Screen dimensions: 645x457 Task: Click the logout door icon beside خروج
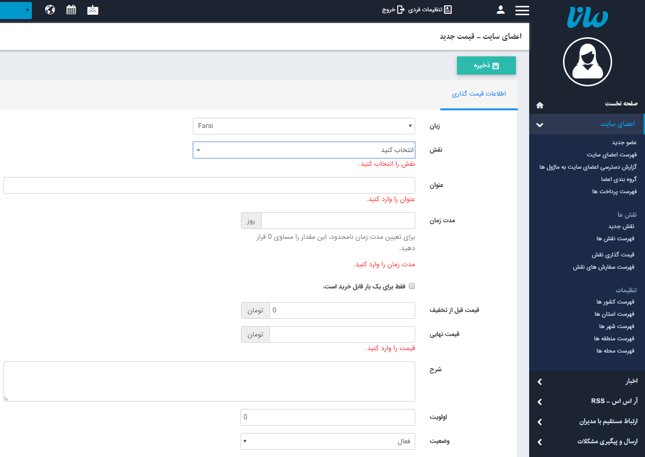click(x=401, y=9)
